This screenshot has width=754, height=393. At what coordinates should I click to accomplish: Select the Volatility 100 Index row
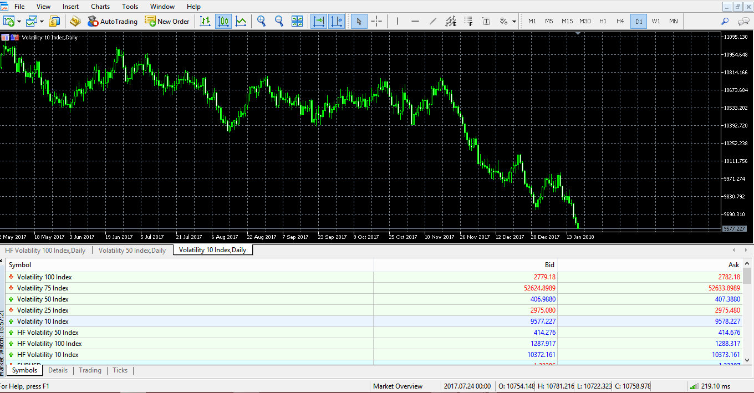(375, 277)
